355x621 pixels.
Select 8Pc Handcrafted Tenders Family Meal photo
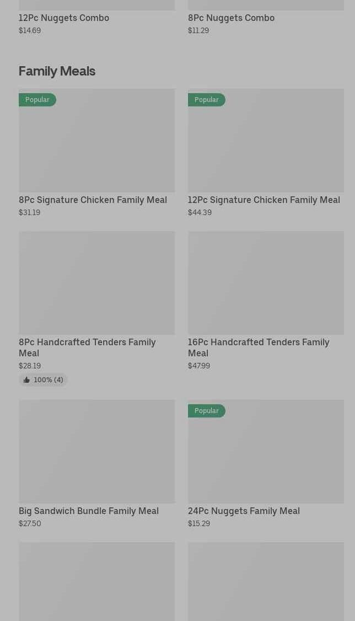96,282
